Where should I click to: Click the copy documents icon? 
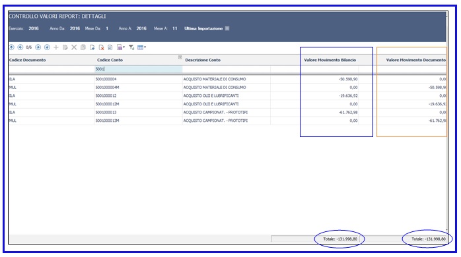click(x=83, y=47)
